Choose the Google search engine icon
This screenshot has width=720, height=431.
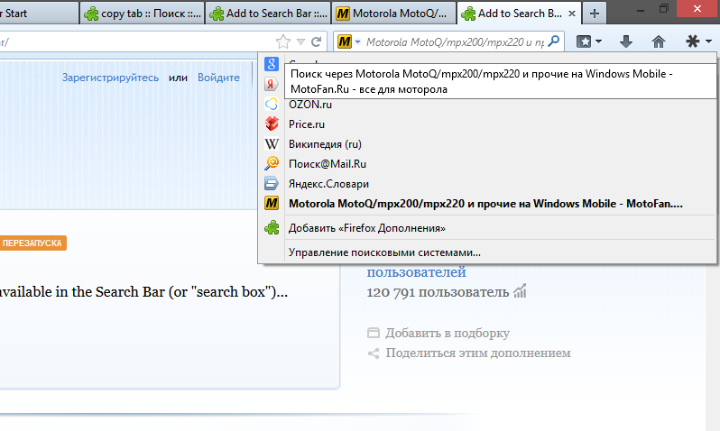coord(272,64)
